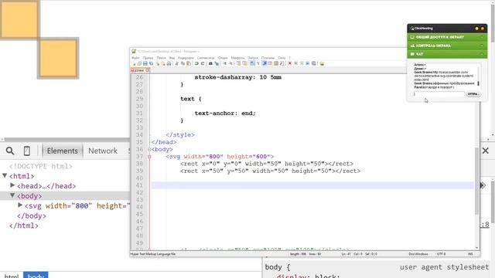The height and width of the screenshot is (278, 495).
Task: Click the Redo arrow in Notepad++ toolbar
Action: pyautogui.click(x=203, y=63)
